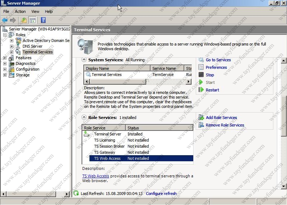Expand the Diagnostics node
Screen dimensions: 287x205
pyautogui.click(x=5, y=63)
